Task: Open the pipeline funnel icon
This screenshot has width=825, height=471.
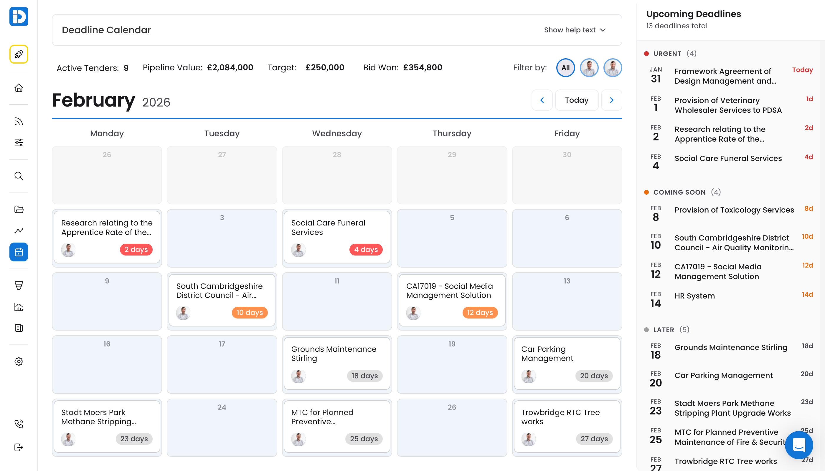Action: [19, 285]
